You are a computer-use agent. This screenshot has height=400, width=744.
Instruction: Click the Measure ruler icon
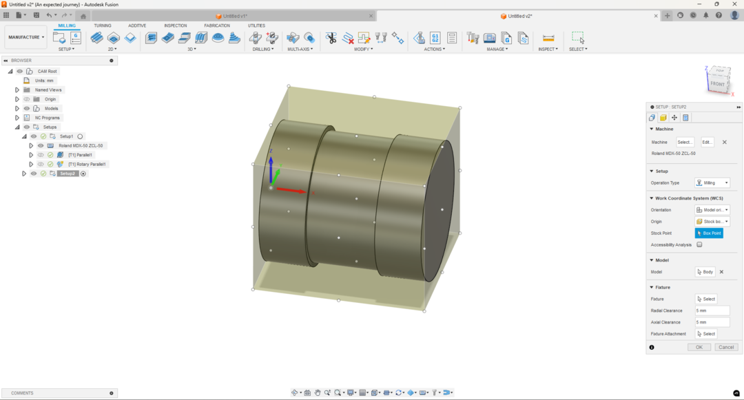(x=548, y=38)
